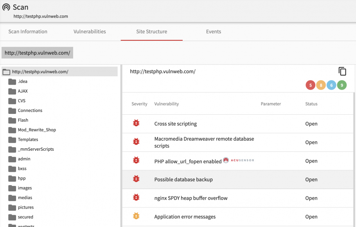Click the red bug icon for nginx SPDY overflow
Image resolution: width=356 pixels, height=227 pixels.
(x=136, y=197)
